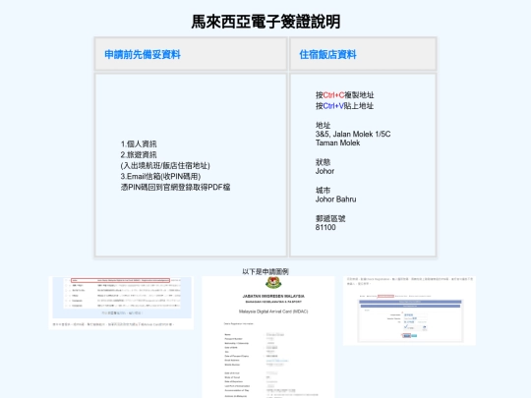Click the 地址 label
Screen dimensions: 531x398
click(x=323, y=125)
